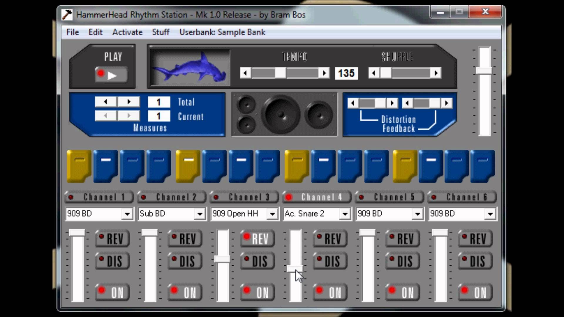Start playback with the PLAY button

point(111,75)
